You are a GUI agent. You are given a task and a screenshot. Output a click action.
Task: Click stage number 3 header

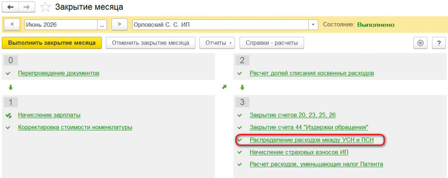[x=242, y=102]
